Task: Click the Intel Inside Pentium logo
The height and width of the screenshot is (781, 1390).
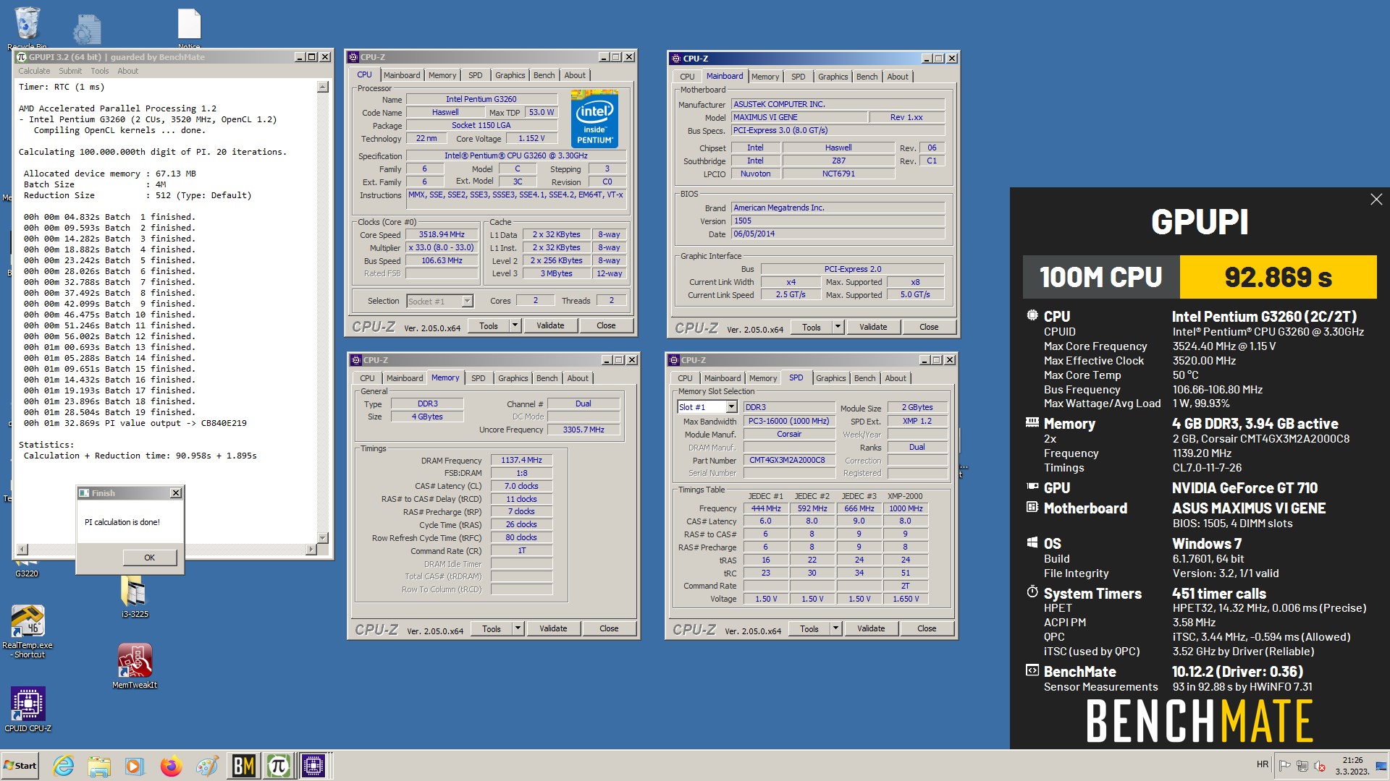Action: click(x=594, y=119)
